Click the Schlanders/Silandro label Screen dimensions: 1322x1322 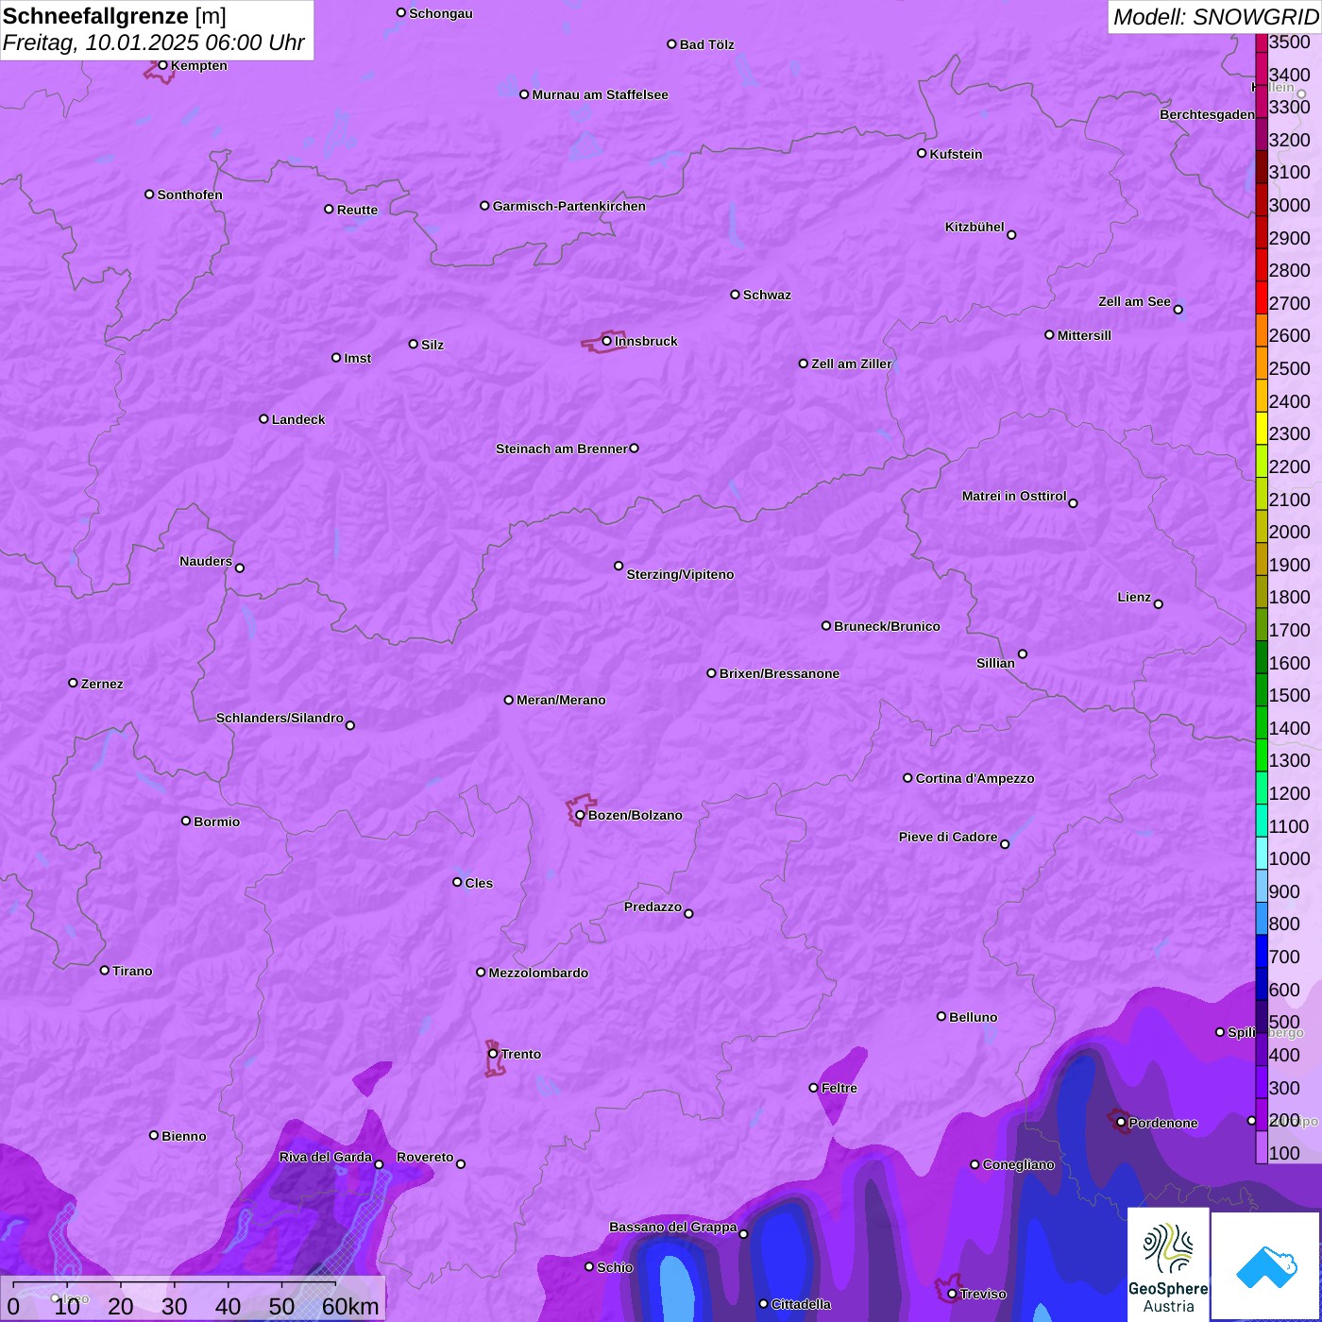click(x=280, y=718)
